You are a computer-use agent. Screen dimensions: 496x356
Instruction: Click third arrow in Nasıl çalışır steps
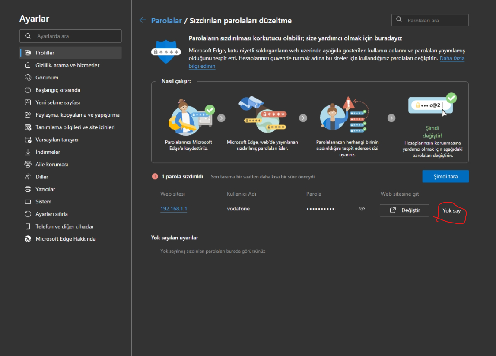tap(391, 118)
